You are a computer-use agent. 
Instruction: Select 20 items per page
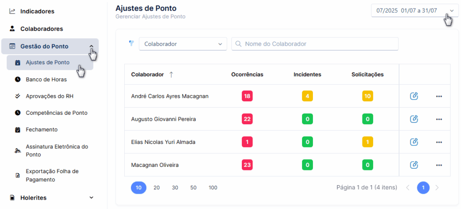156,187
